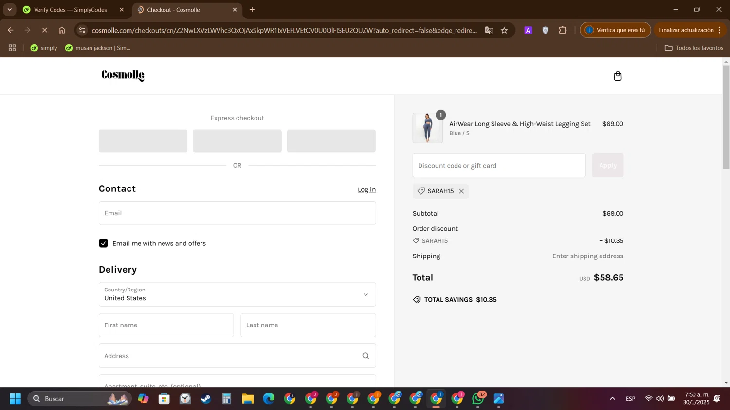
Task: Open File Explorer from the taskbar
Action: tap(248, 399)
